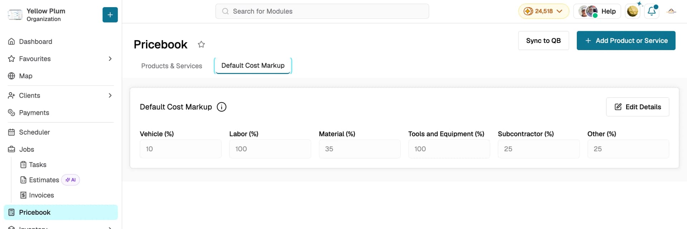The image size is (687, 229).
Task: Open the Default Cost Markup info icon
Action: point(221,107)
